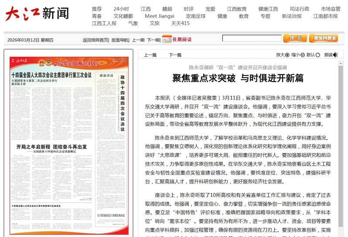Viewport: 348px width, 237px height.
Task: Click the 放大 zoom-in plus icon
Action: [x=287, y=55]
